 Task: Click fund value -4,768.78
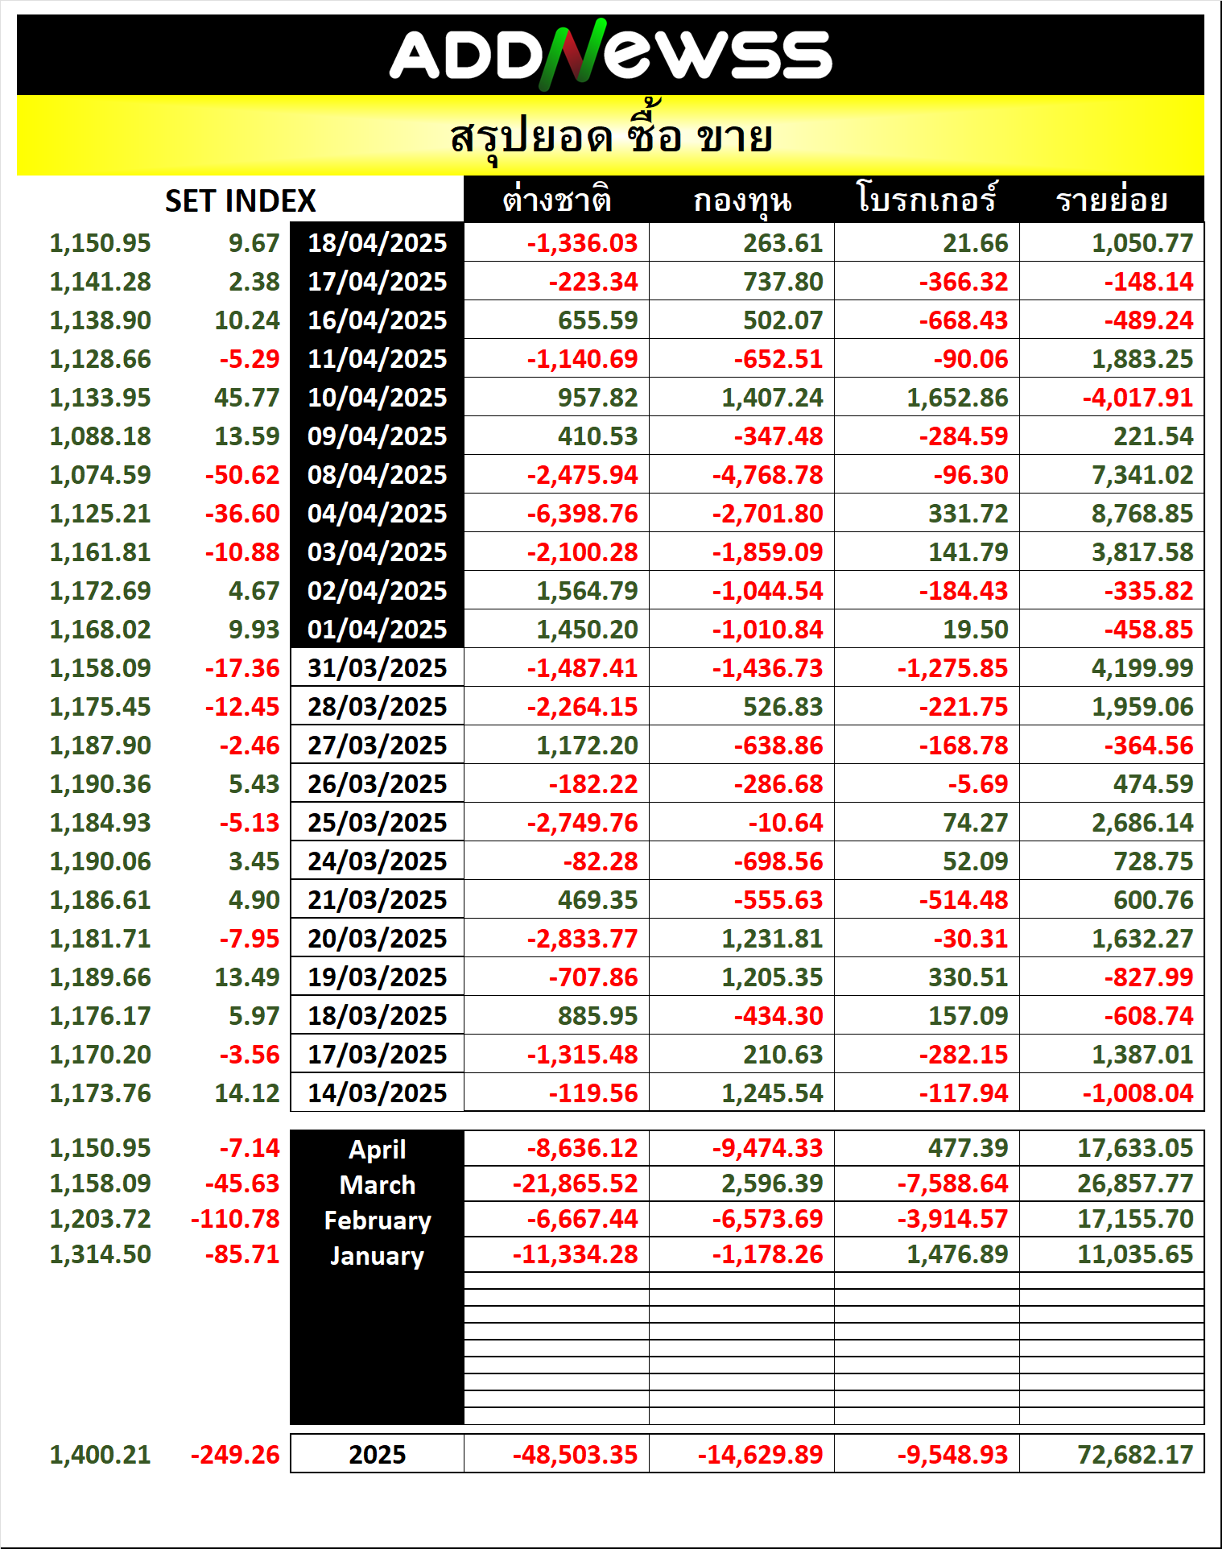pos(767,474)
